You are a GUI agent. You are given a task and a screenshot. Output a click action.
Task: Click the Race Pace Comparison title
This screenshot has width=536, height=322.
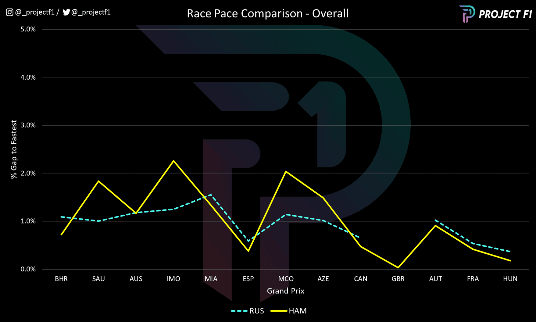coord(268,13)
